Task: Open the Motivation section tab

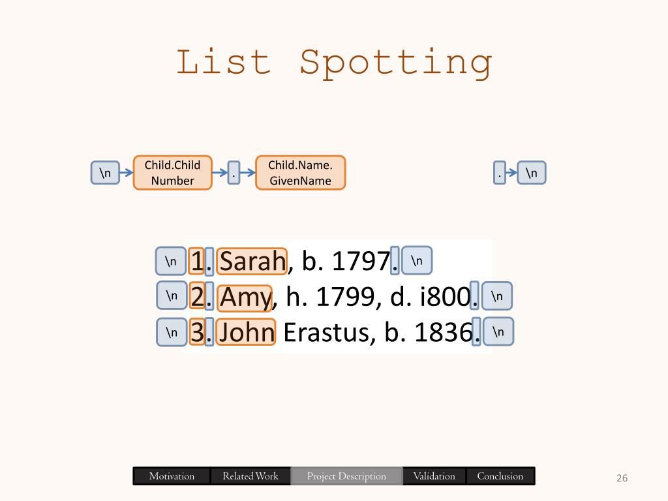Action: click(172, 476)
